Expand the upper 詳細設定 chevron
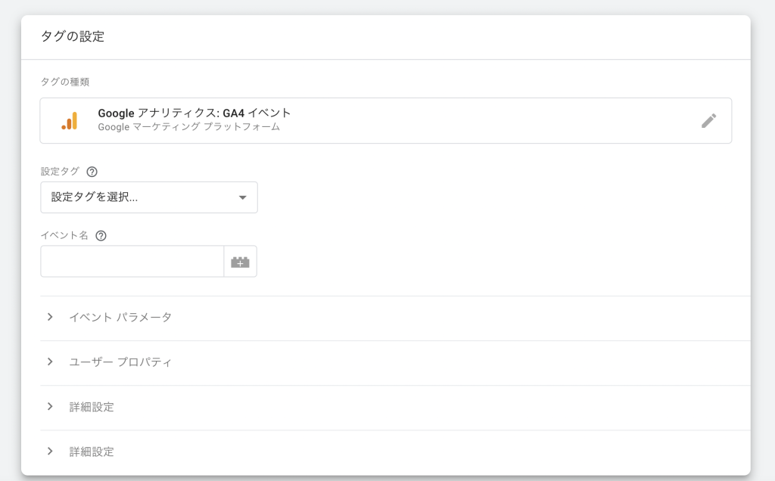Image resolution: width=775 pixels, height=481 pixels. tap(50, 406)
